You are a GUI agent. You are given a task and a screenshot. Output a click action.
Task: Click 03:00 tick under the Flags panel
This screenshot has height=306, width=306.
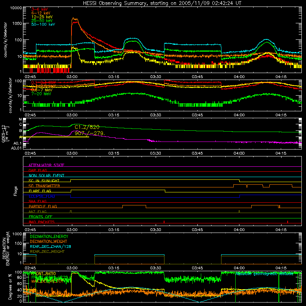72,230
